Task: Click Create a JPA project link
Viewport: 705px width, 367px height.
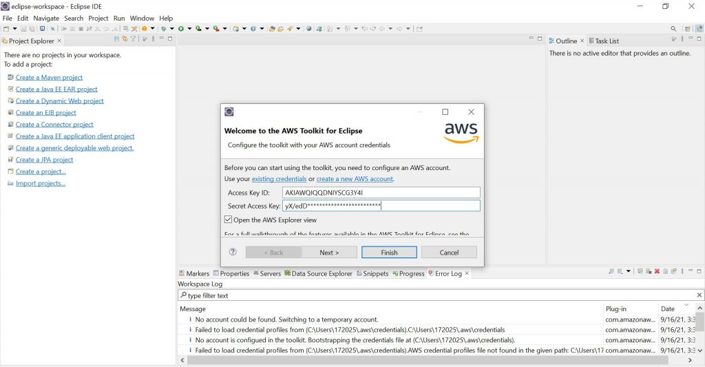Action: pos(44,160)
